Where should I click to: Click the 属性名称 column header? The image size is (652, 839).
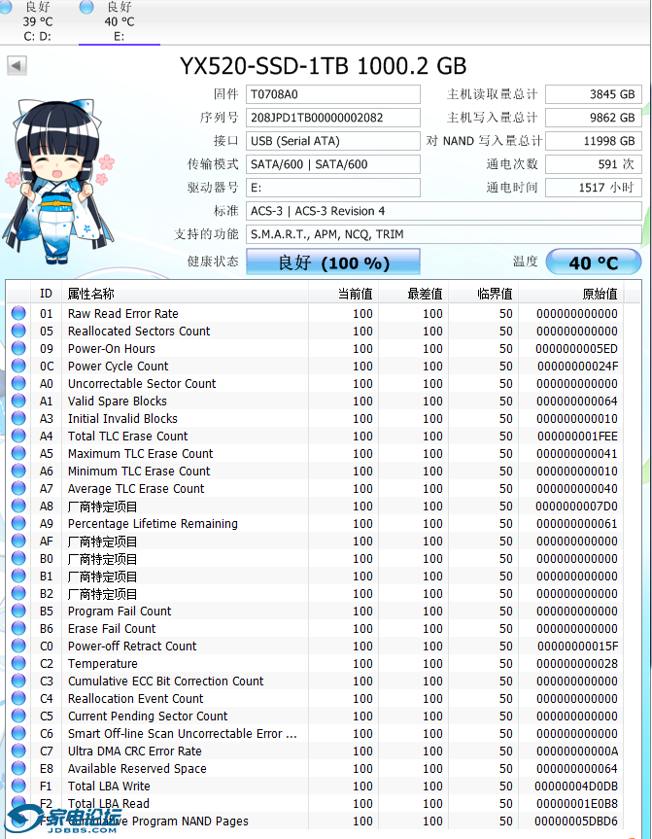coord(185,294)
